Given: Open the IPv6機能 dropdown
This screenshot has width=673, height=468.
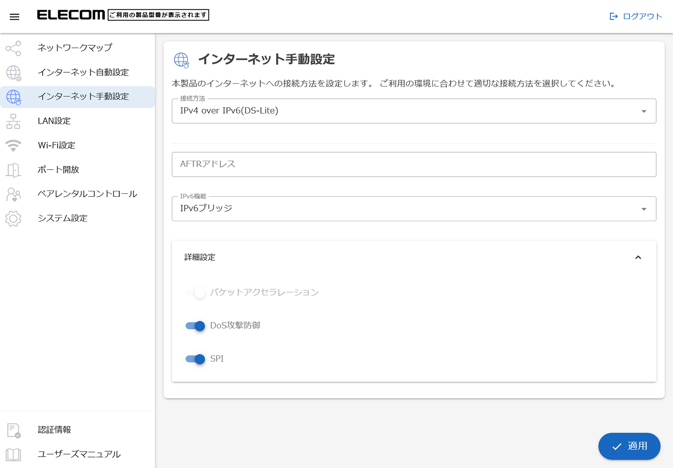Looking at the screenshot, I should tap(413, 209).
